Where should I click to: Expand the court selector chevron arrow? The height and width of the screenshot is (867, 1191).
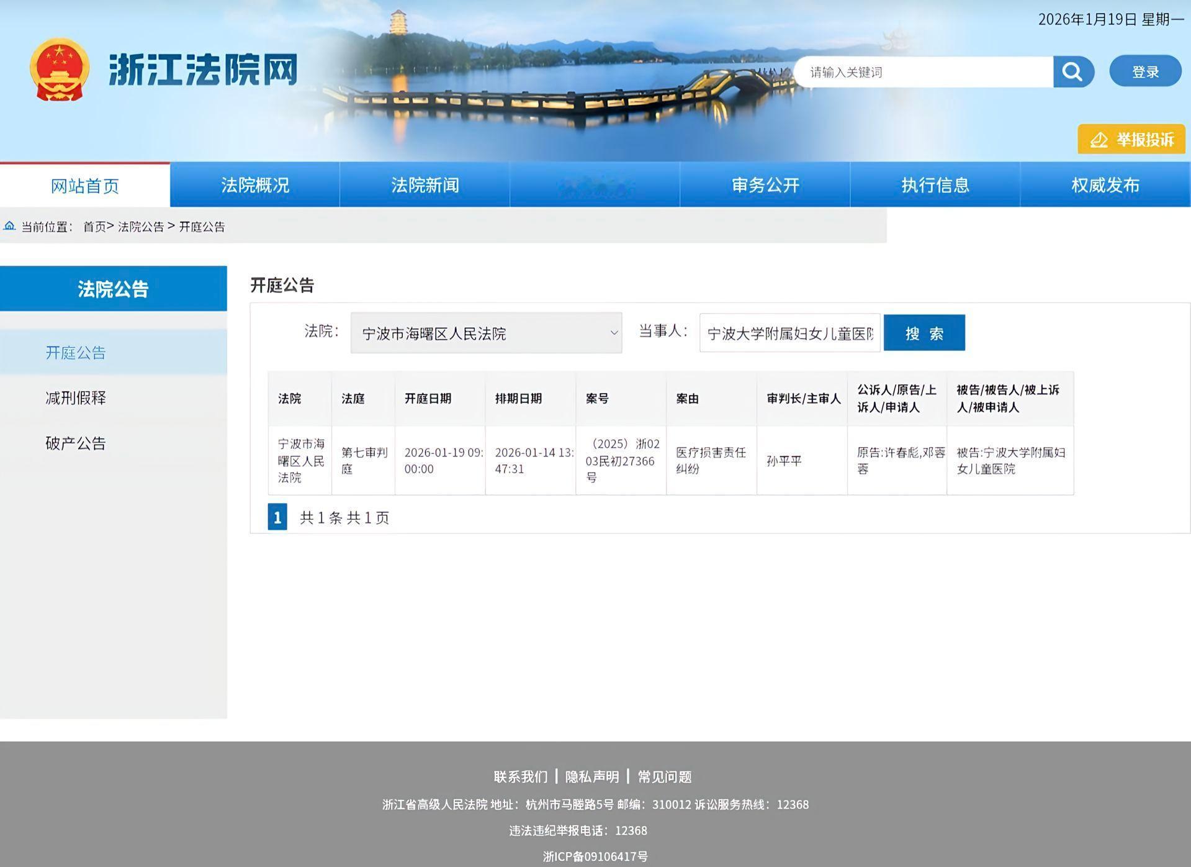pos(613,333)
